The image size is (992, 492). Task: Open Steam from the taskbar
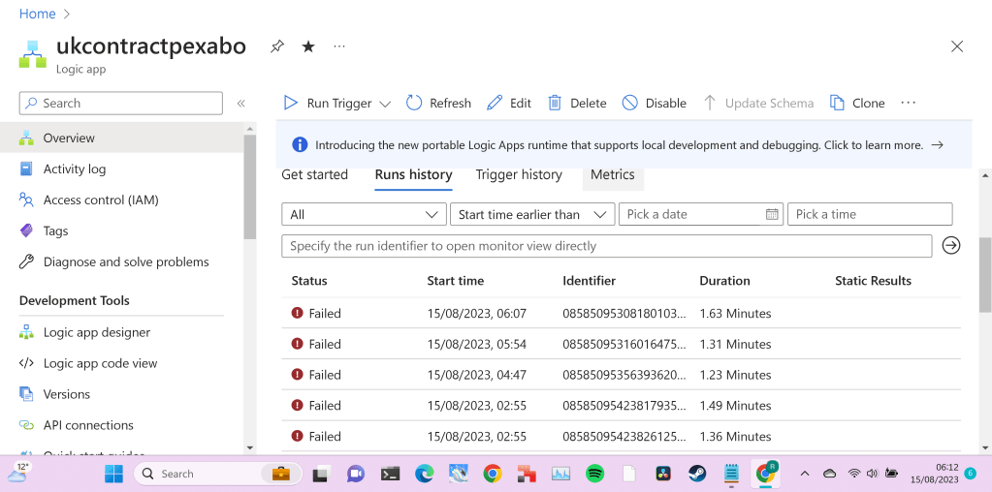tap(697, 473)
